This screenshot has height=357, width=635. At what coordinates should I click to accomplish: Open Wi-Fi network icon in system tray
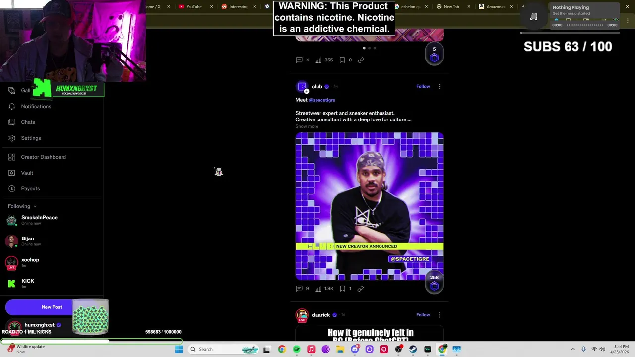click(594, 349)
